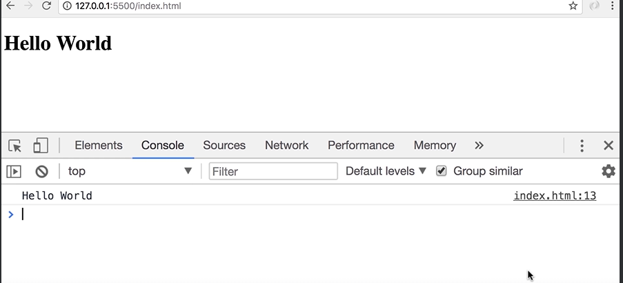Open Console settings gear
The width and height of the screenshot is (623, 283).
(x=608, y=171)
